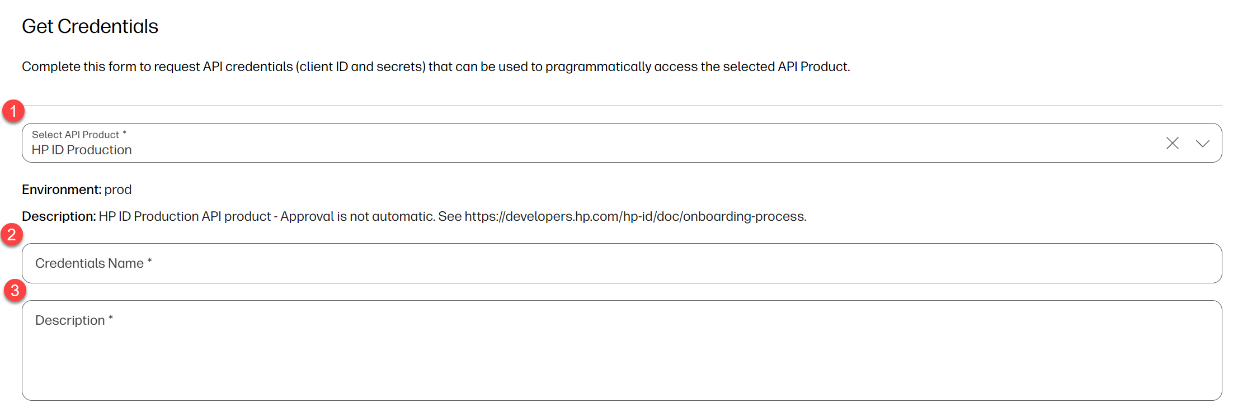This screenshot has height=408, width=1233.
Task: Expand the Select API Product chevron
Action: coord(1202,144)
